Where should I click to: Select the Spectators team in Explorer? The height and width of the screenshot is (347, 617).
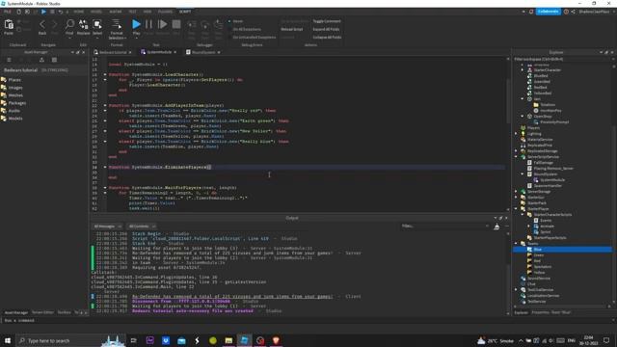542,267
